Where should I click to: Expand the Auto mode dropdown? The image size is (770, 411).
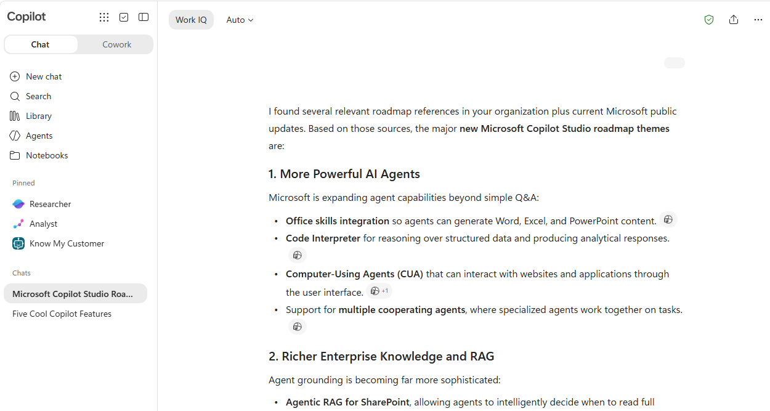[x=240, y=20]
